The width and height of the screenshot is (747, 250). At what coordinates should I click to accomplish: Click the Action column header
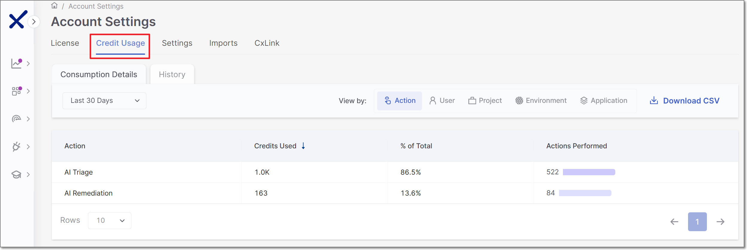coord(75,146)
